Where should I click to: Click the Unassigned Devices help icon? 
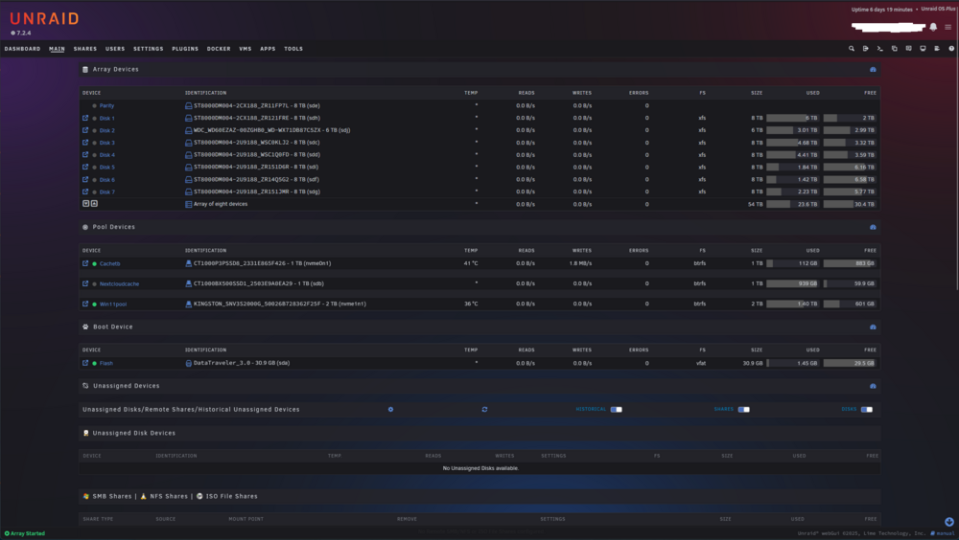pyautogui.click(x=873, y=386)
